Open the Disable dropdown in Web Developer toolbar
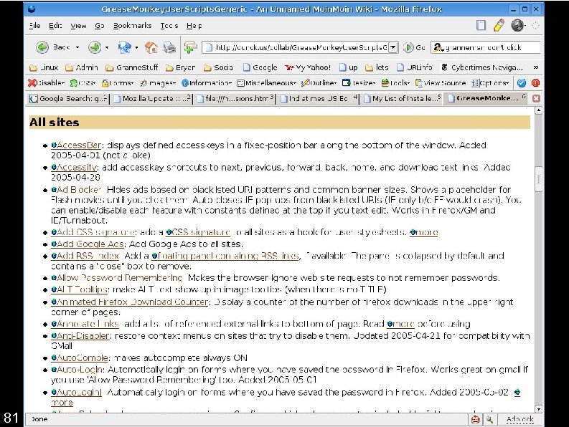The height and width of the screenshot is (427, 569). coord(46,83)
